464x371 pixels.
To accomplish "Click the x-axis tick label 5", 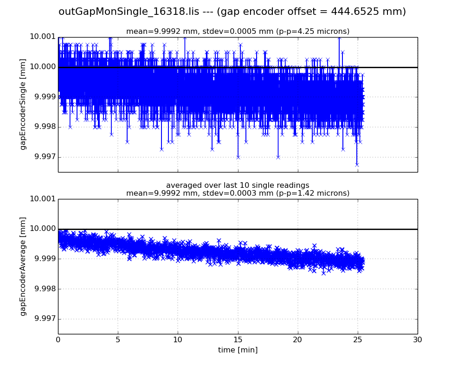I will 118,339.
